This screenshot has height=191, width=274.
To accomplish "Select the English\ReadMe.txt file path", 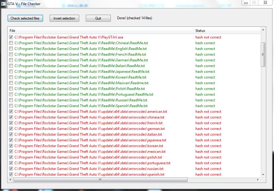I will pyautogui.click(x=81, y=49).
